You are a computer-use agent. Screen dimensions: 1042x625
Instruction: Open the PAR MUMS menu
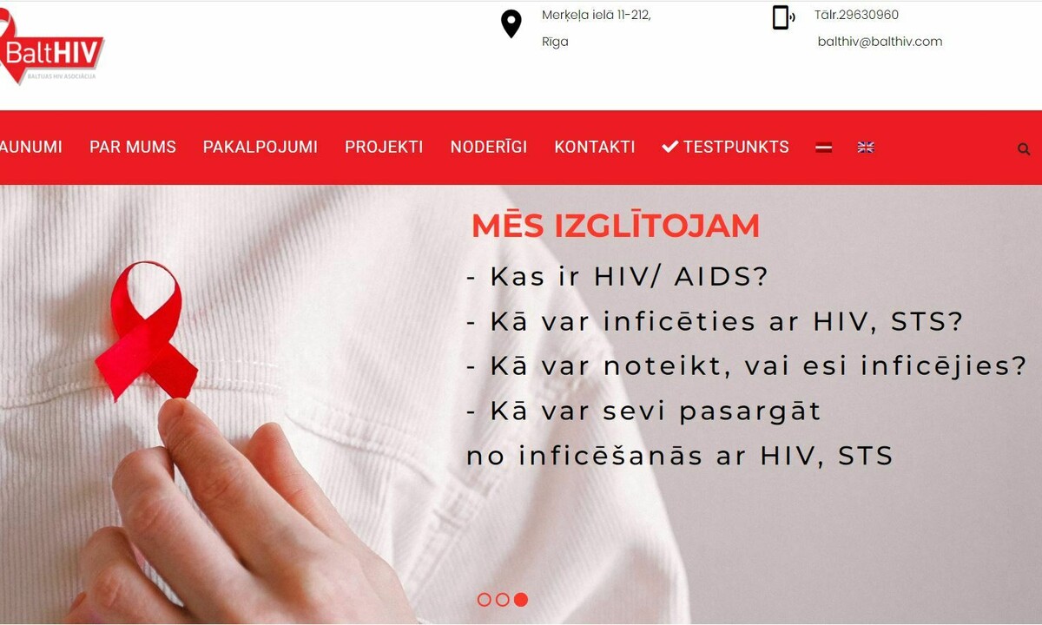133,148
